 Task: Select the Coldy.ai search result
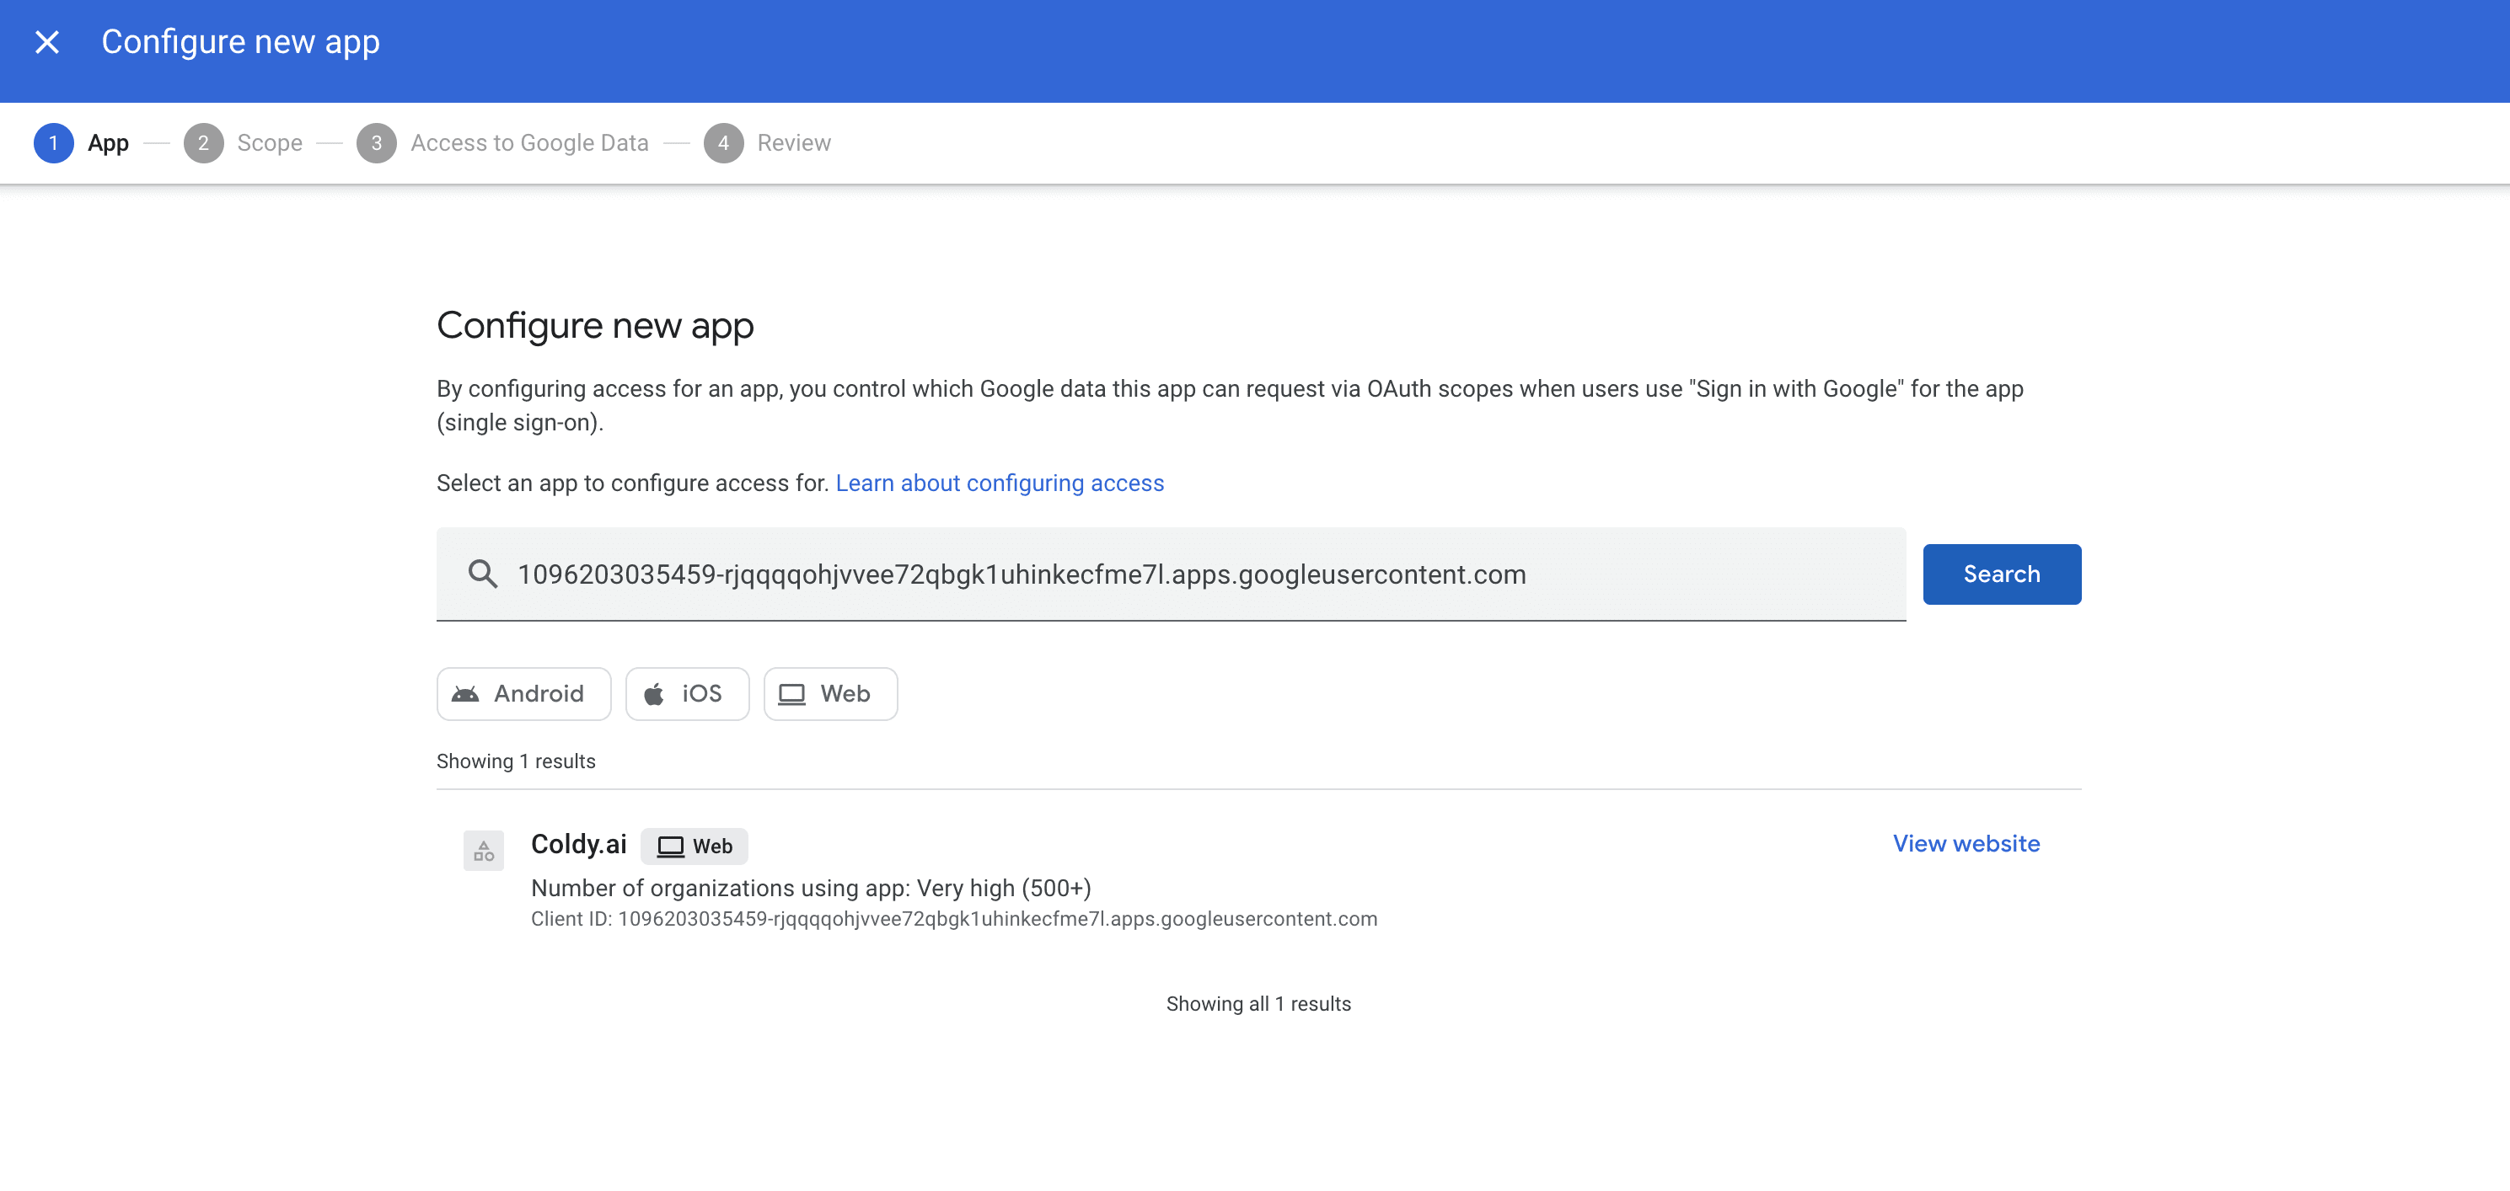point(579,844)
